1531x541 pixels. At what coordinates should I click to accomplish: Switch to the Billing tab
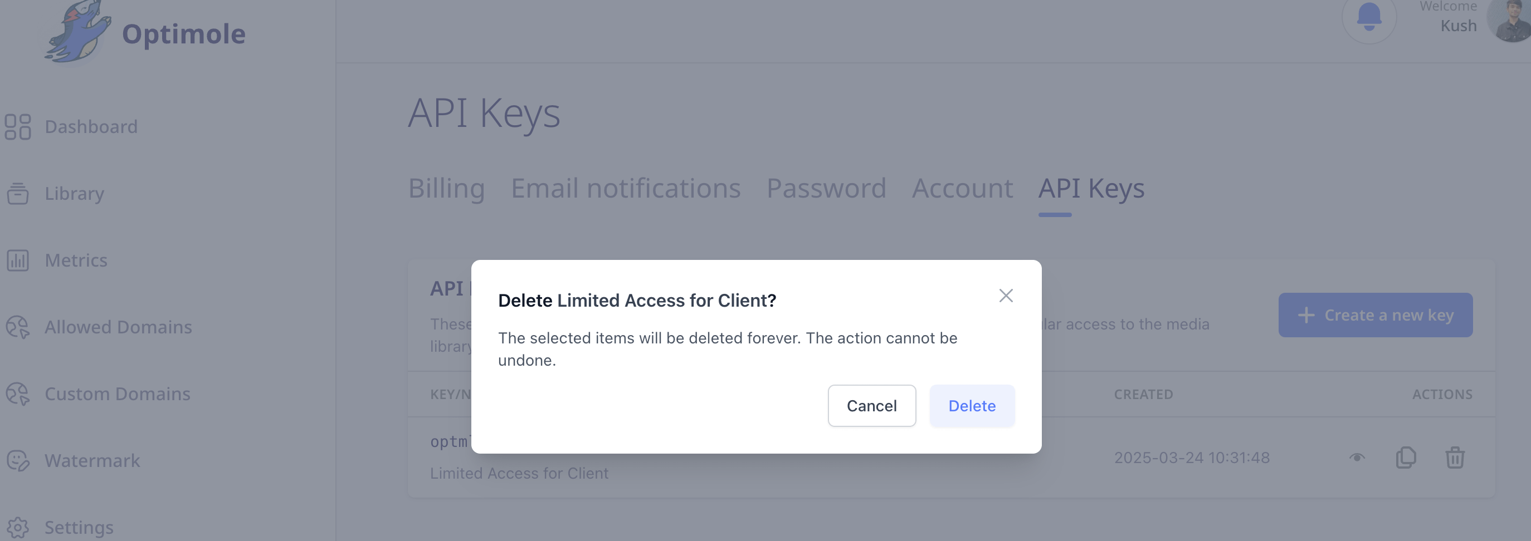[x=446, y=188]
